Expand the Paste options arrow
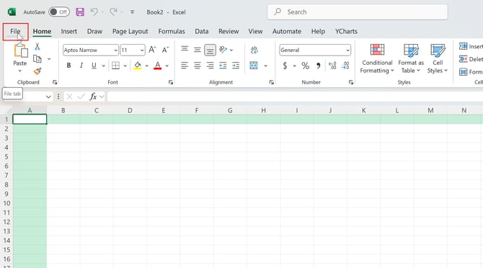Screen dimensions: 483x268 (19, 71)
